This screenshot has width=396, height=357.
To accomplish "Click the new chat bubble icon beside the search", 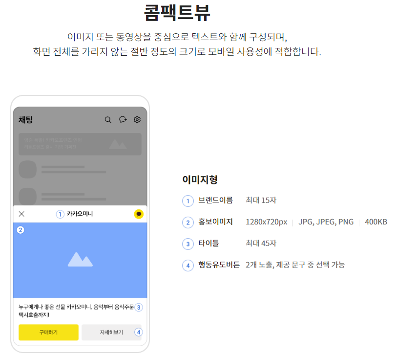I will coord(122,119).
